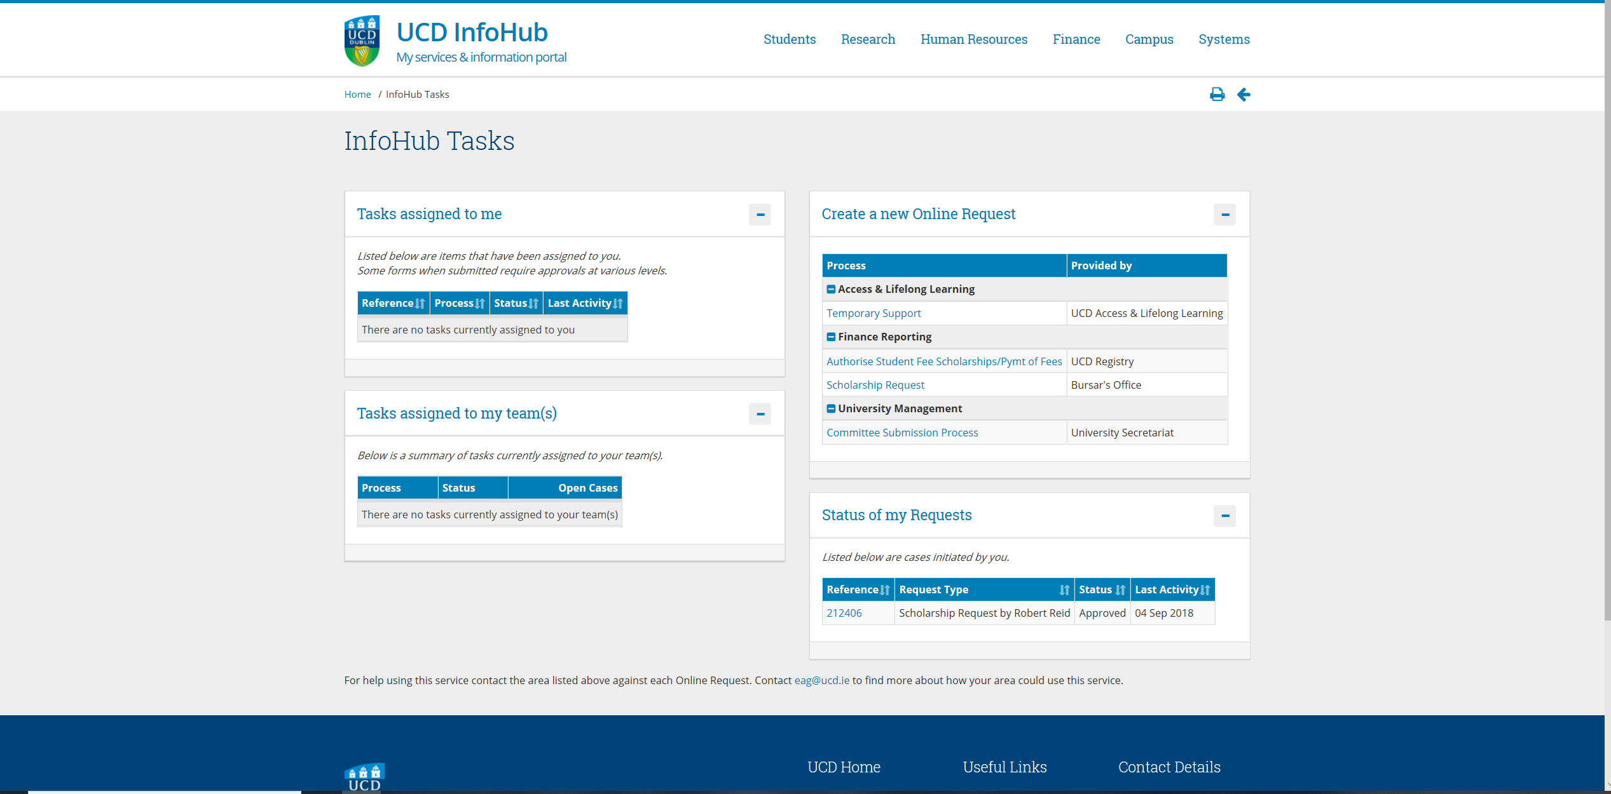This screenshot has width=1611, height=794.
Task: Open the Finance menu
Action: pos(1076,39)
